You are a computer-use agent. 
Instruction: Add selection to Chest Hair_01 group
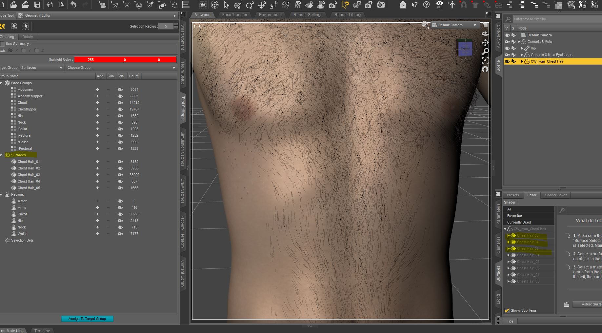[97, 162]
